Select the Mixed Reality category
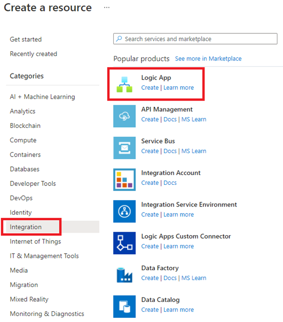 pos(29,299)
